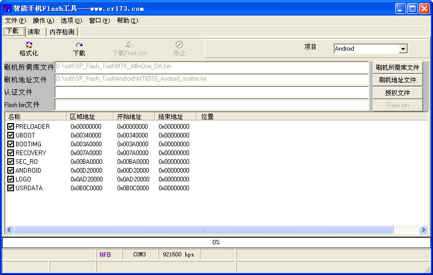Click the 停止 stop icon
The height and width of the screenshot is (275, 433).
[179, 45]
